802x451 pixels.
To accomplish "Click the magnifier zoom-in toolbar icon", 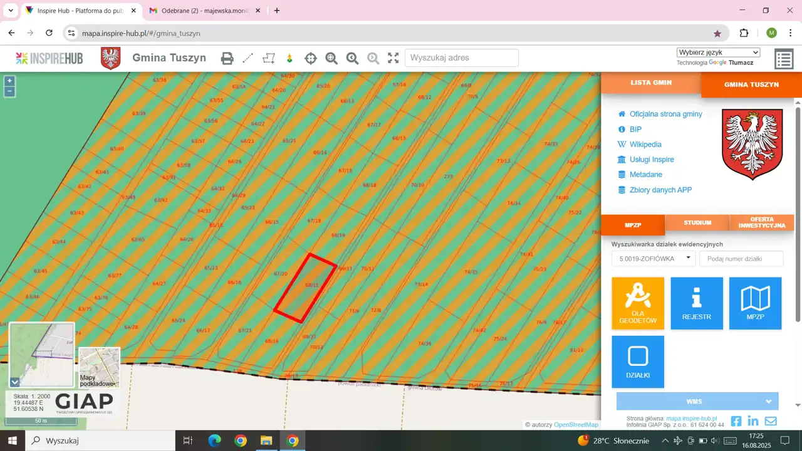I will tap(331, 58).
